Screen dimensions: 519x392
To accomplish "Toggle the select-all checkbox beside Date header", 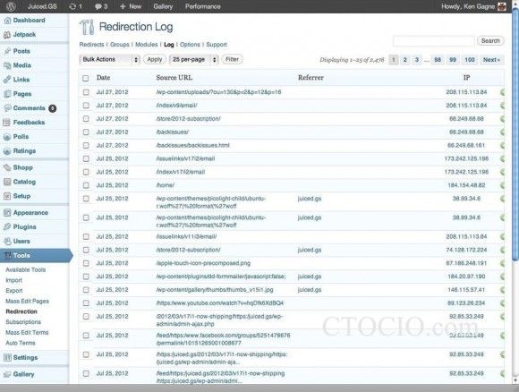I will pyautogui.click(x=85, y=78).
